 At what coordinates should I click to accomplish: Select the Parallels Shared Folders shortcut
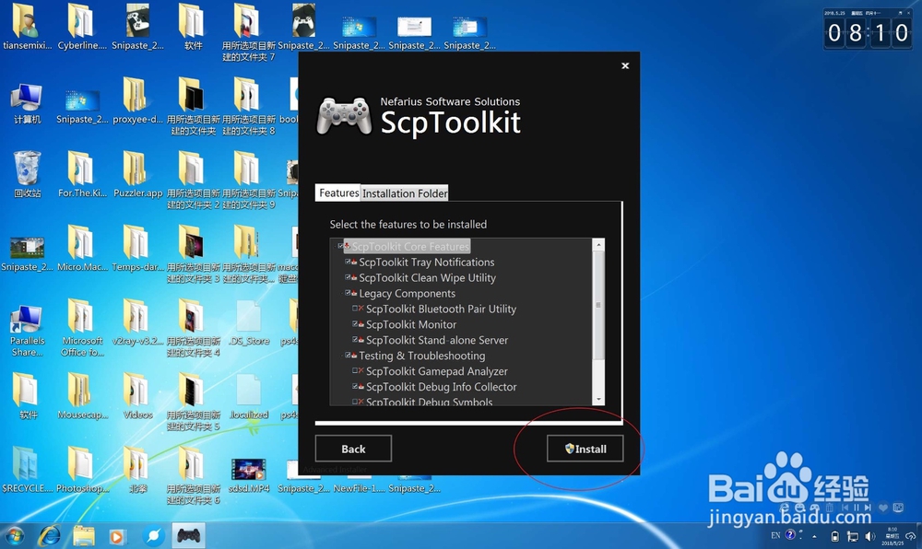tap(27, 332)
